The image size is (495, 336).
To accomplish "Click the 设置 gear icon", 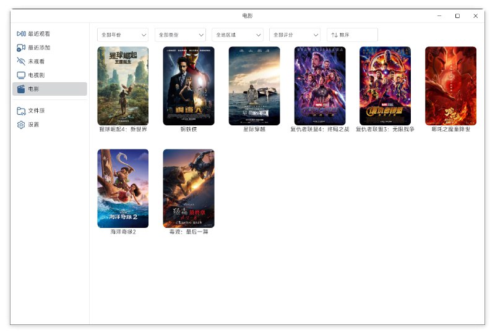I will pos(21,124).
